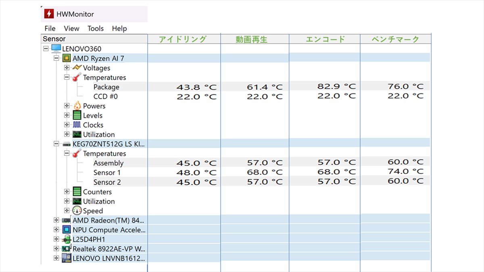Collapse the LENOVO360 root node
The height and width of the screenshot is (272, 484).
click(x=46, y=49)
